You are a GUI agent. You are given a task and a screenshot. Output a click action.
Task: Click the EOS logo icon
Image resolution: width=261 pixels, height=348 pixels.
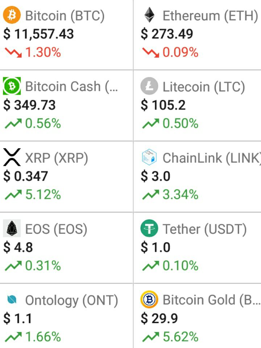tap(12, 229)
